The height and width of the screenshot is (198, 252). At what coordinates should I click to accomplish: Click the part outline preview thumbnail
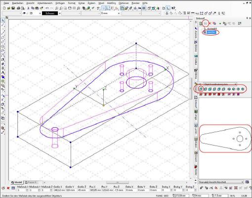pos(225,139)
